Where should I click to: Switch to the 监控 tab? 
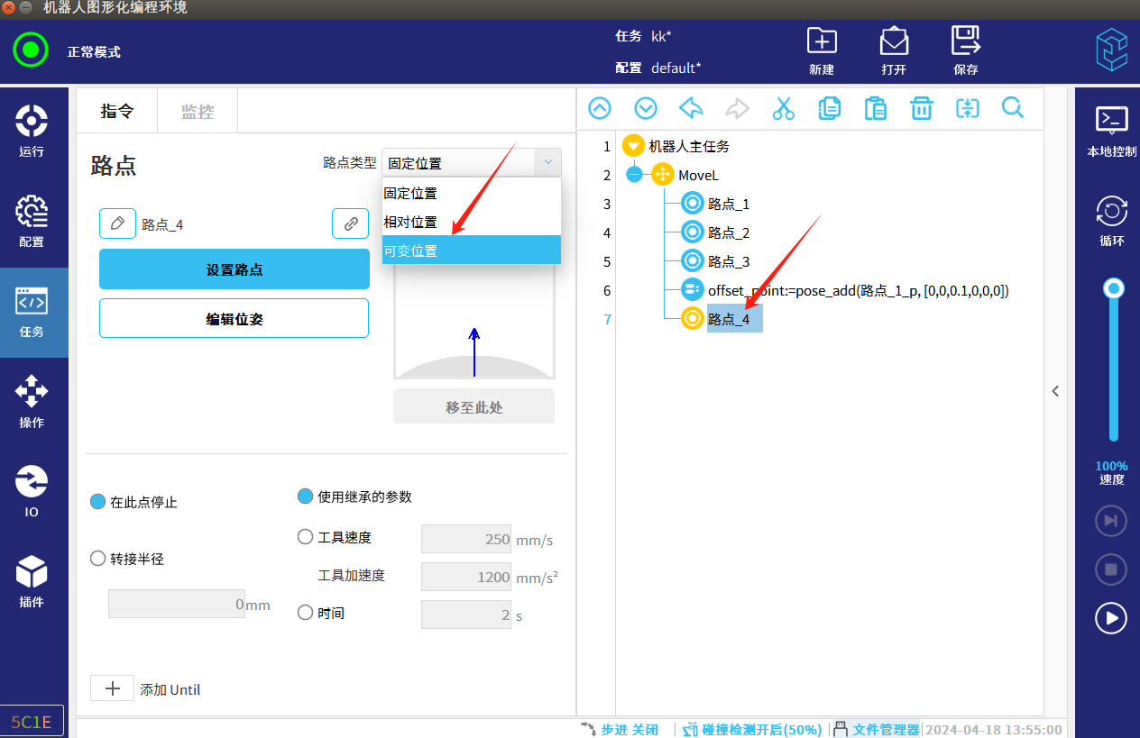[x=198, y=112]
